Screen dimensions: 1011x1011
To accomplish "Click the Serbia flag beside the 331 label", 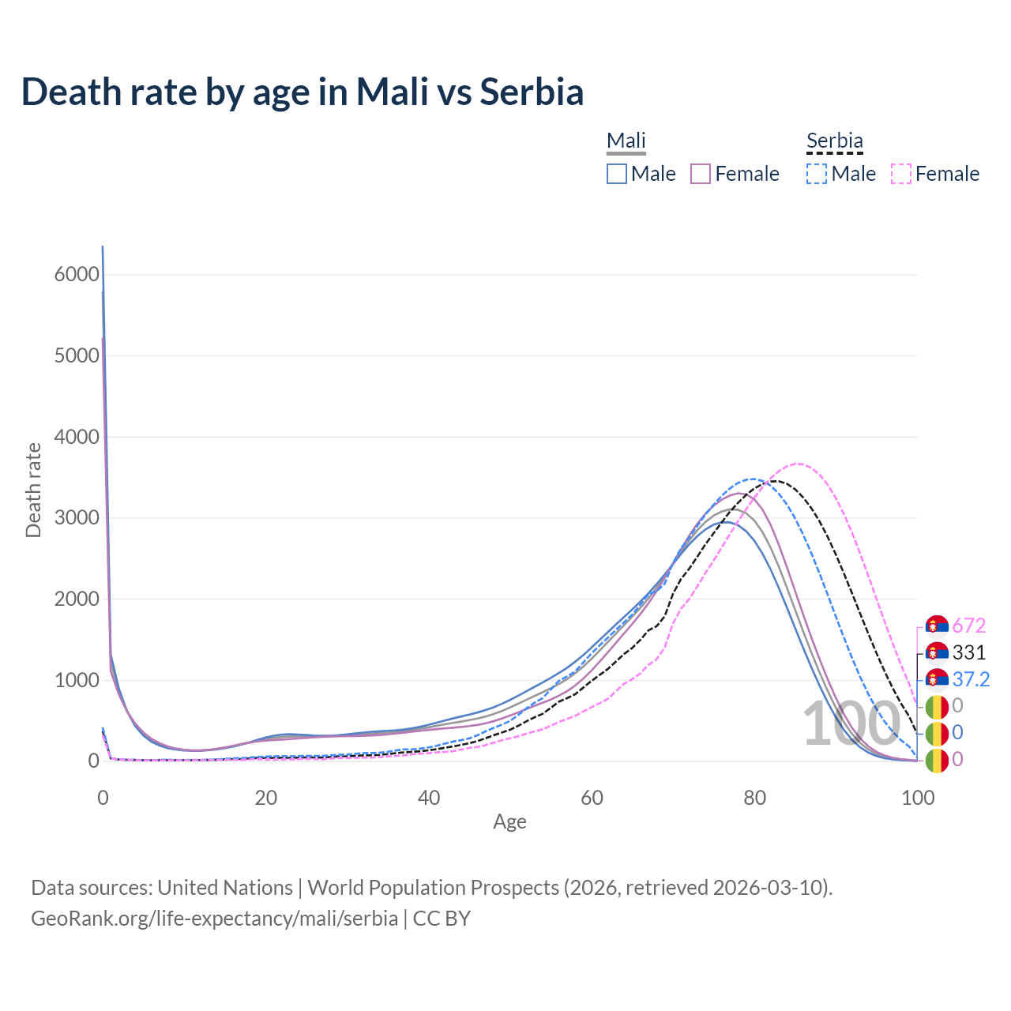I will point(937,653).
